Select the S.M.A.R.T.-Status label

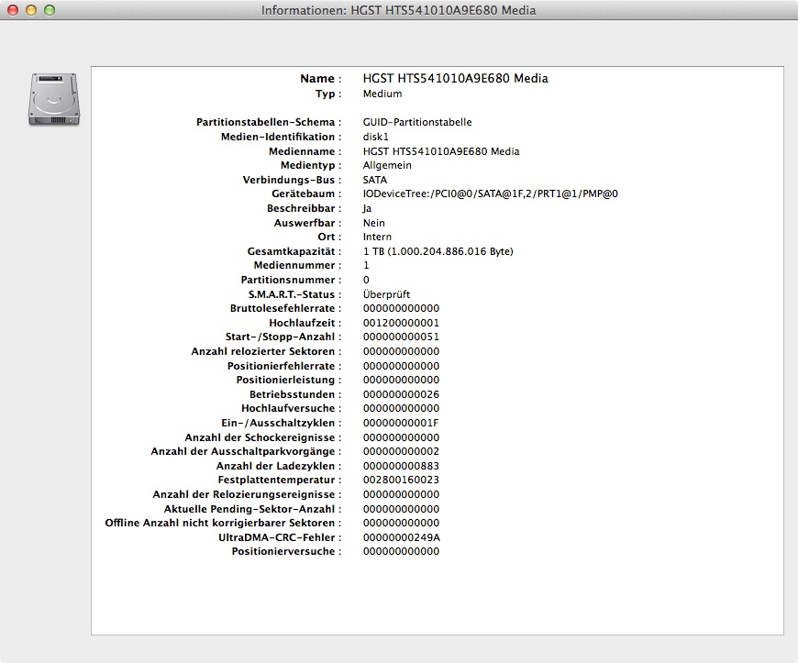pyautogui.click(x=294, y=294)
